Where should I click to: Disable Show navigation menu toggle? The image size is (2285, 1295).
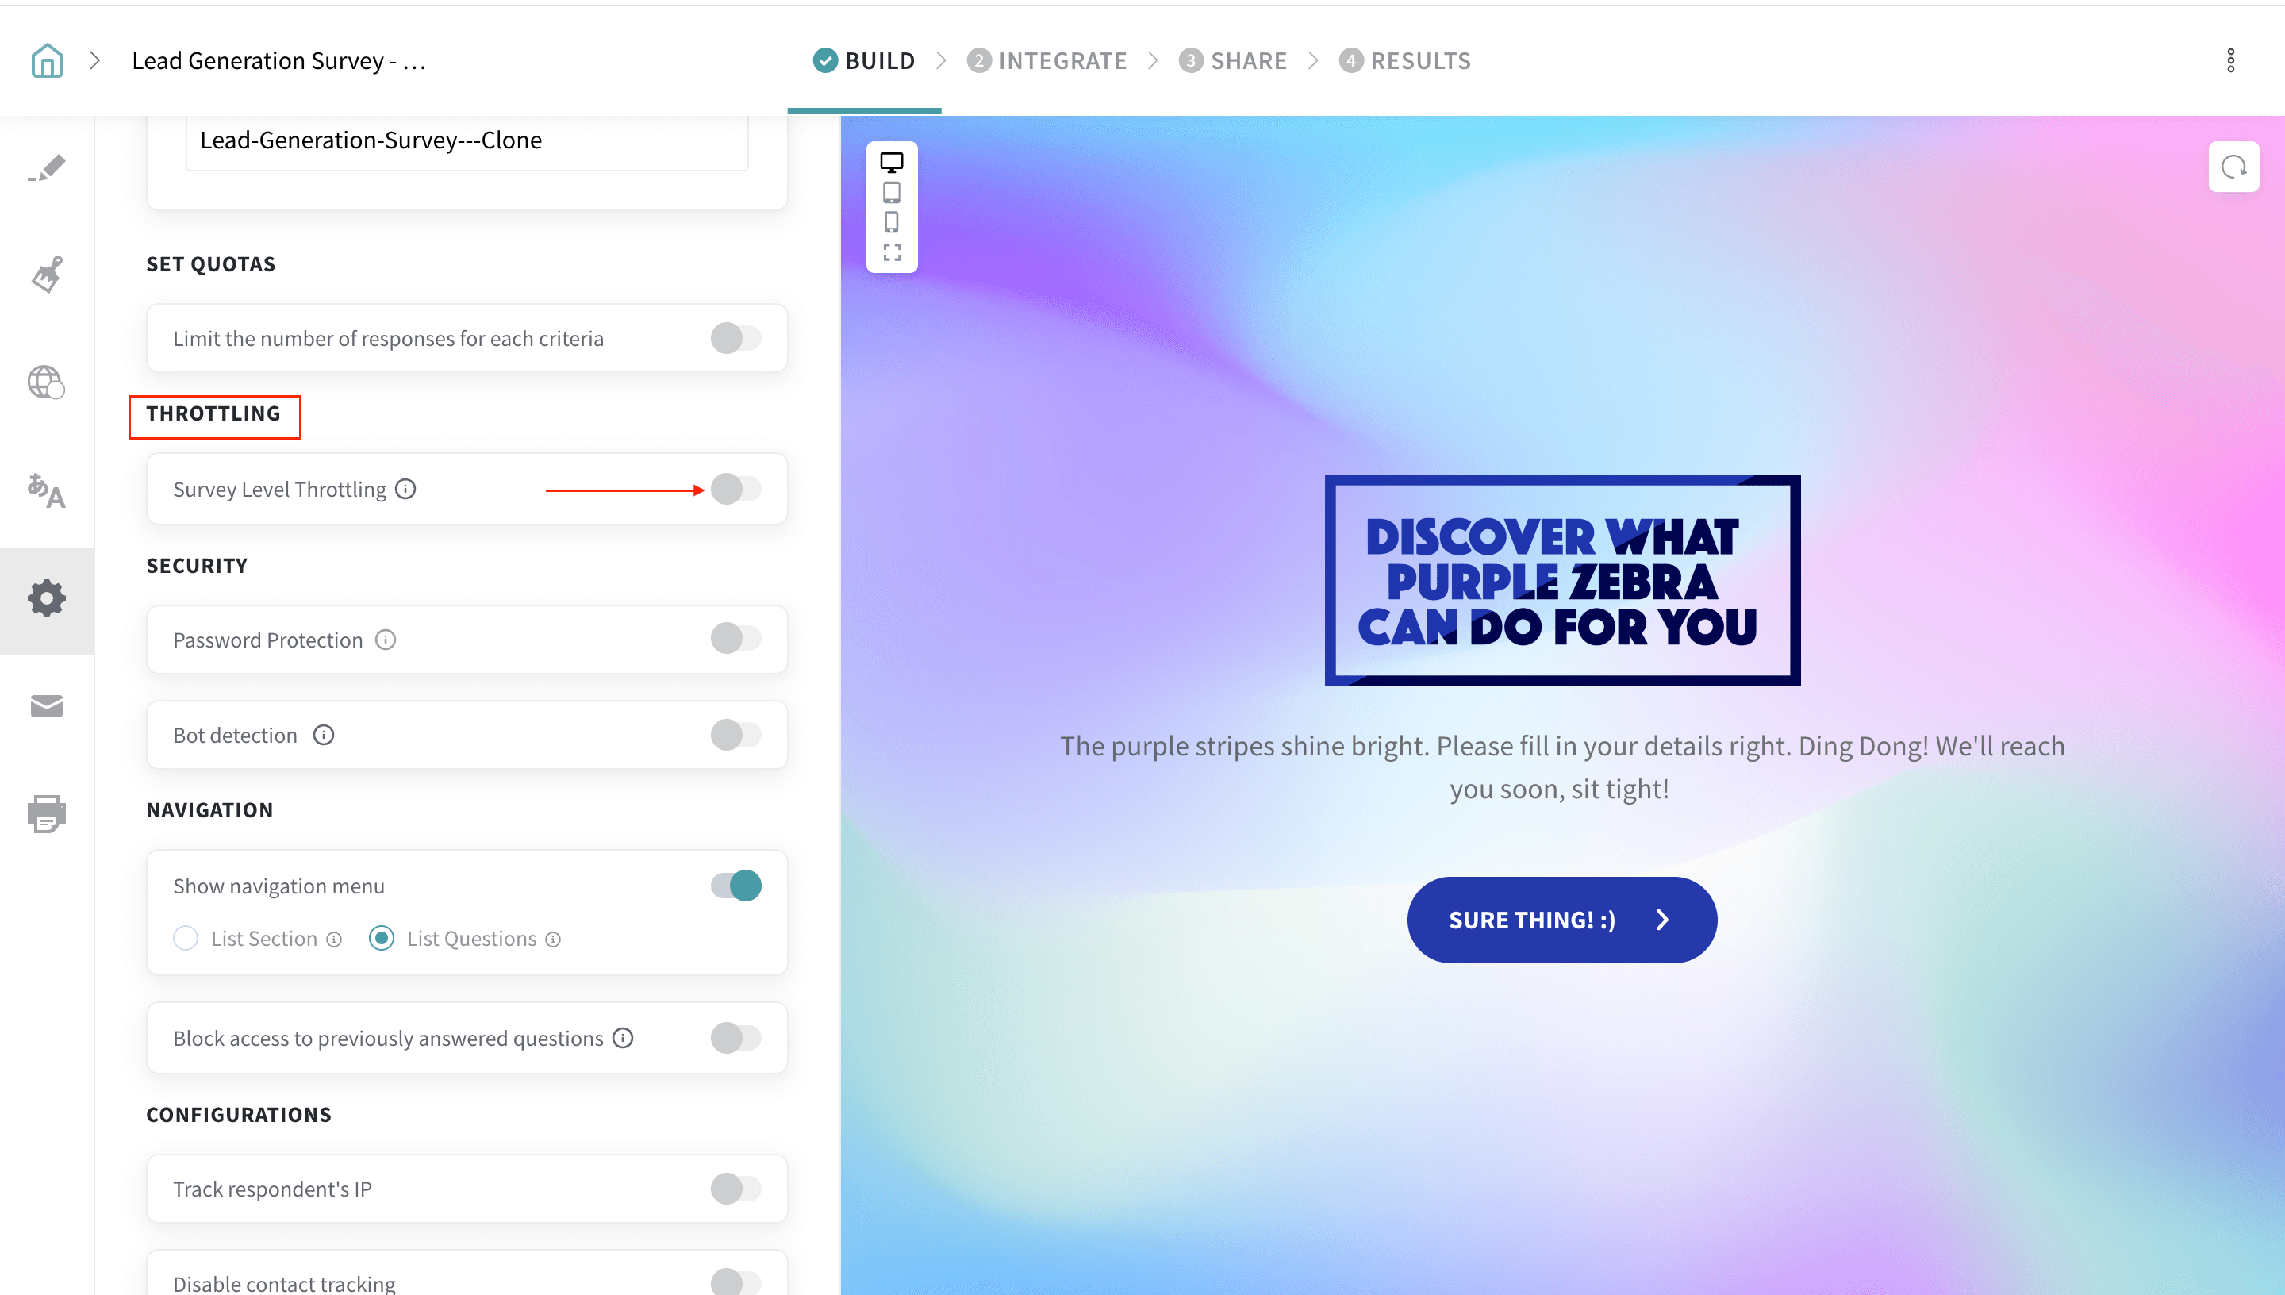tap(736, 886)
